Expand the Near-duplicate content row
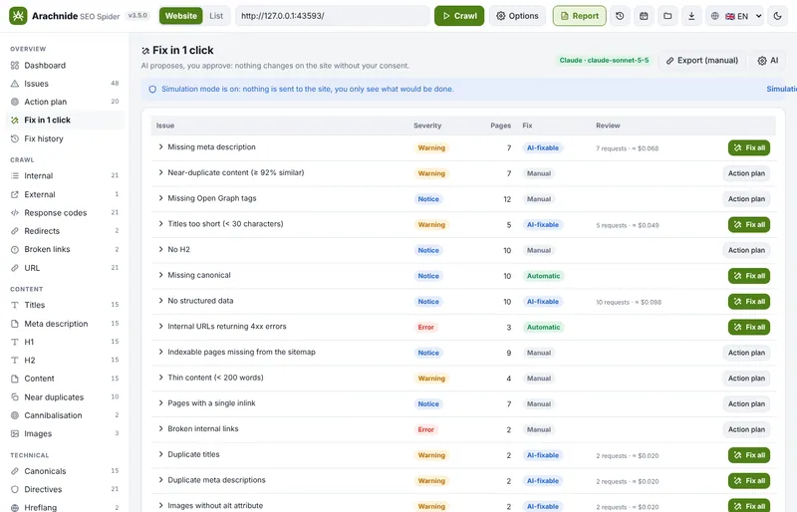797x512 pixels. pyautogui.click(x=160, y=172)
